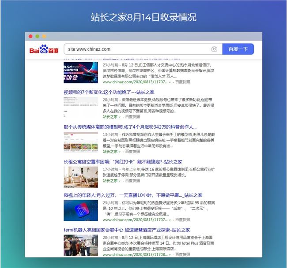Click thumbnail of 视频号 article
The image size is (287, 268).
click(x=80, y=107)
